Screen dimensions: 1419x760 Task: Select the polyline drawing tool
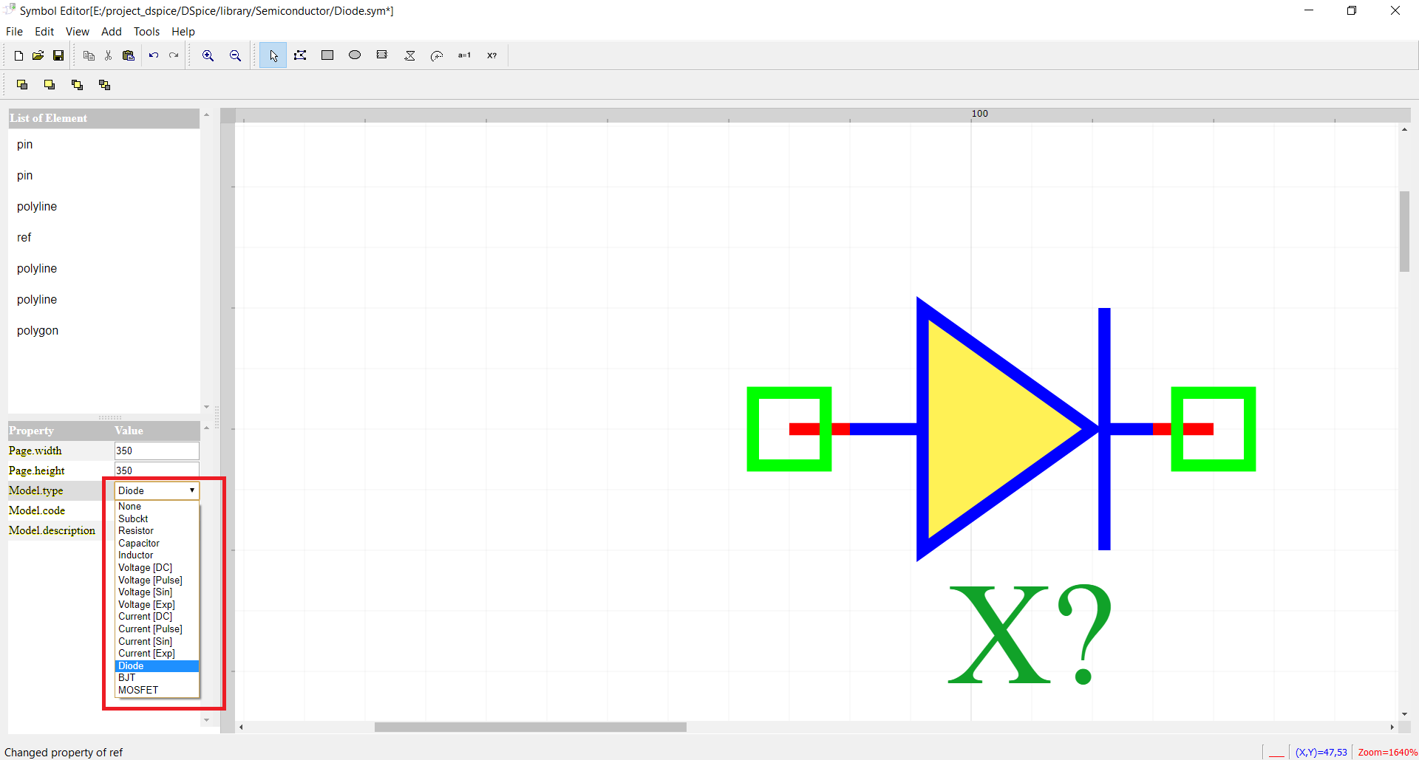coord(300,55)
